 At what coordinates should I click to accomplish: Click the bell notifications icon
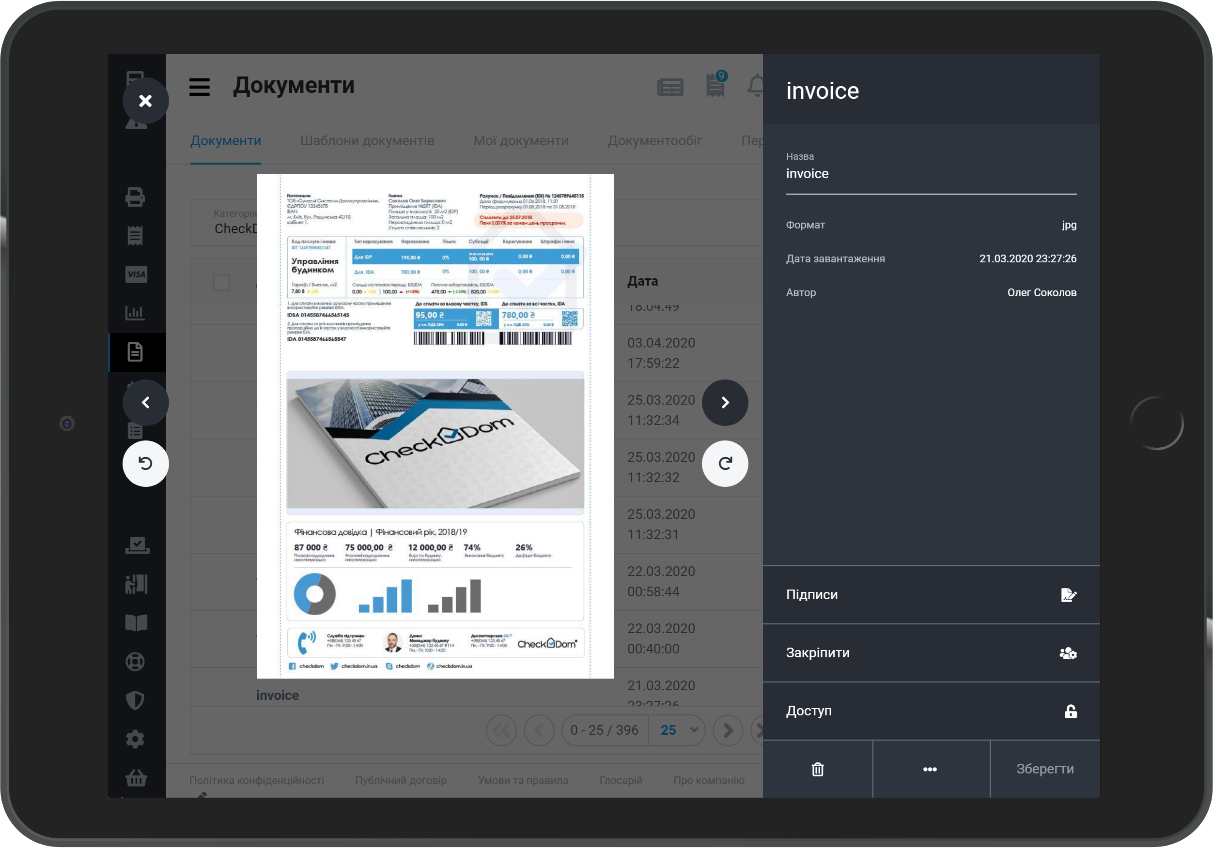756,86
